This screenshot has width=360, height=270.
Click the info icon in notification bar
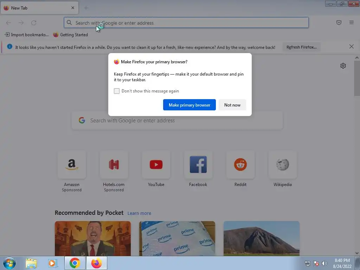[9, 47]
